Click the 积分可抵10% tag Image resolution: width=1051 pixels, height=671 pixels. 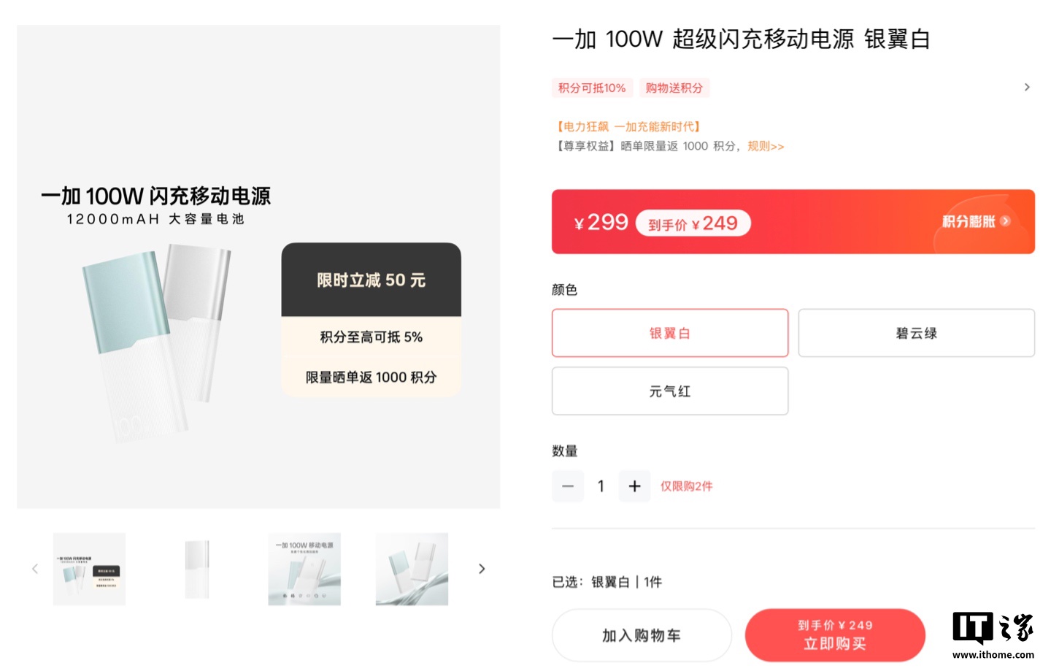592,88
